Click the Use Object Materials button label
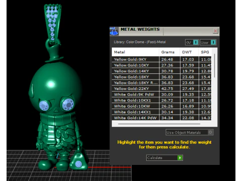Screen dimensions: 242x181 184,132
